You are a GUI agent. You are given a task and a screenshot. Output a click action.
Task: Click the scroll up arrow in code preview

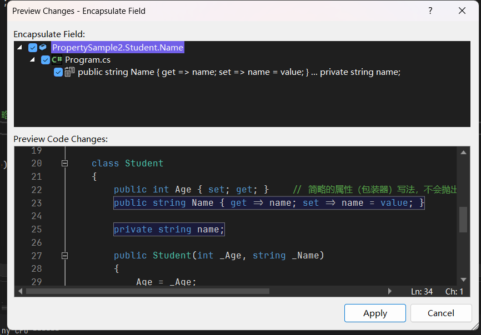pos(464,153)
